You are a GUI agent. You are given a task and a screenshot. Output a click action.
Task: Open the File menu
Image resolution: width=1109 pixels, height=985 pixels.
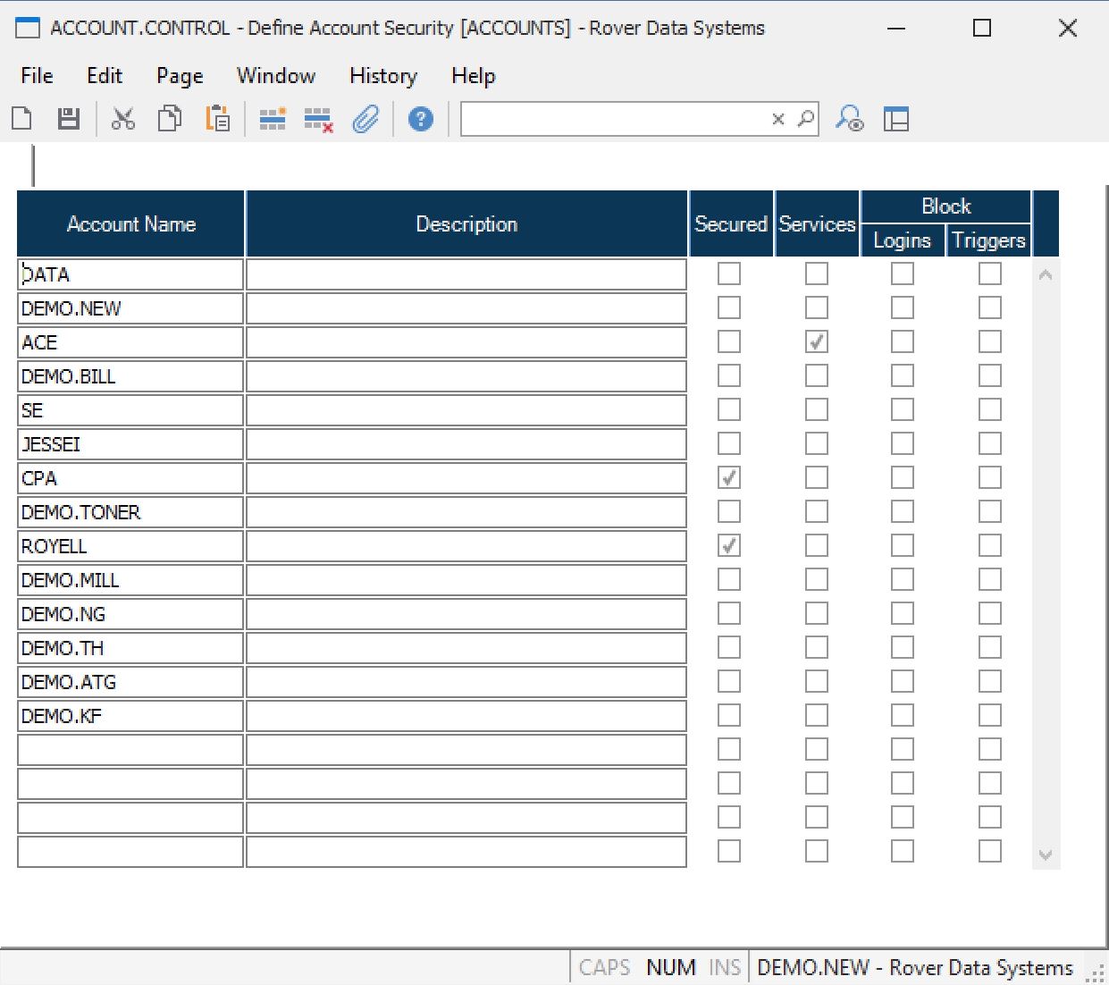point(35,76)
